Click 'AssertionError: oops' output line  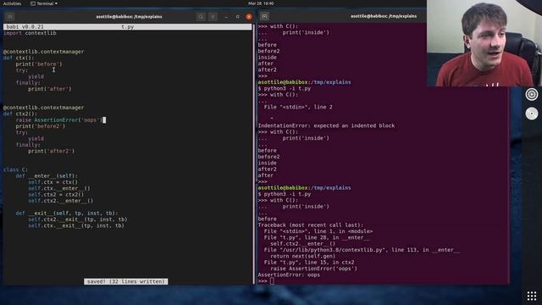289,274
